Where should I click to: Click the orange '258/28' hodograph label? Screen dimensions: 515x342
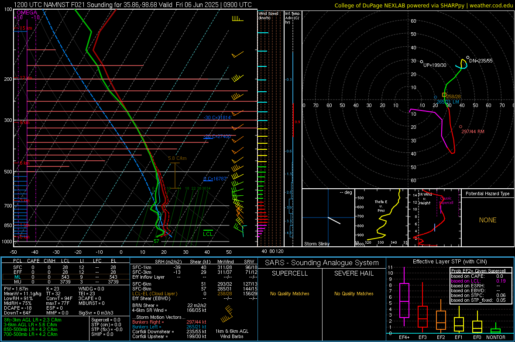pos(453,97)
